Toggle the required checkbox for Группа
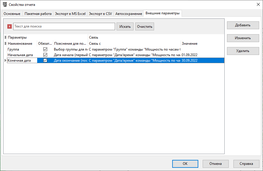 pos(45,49)
